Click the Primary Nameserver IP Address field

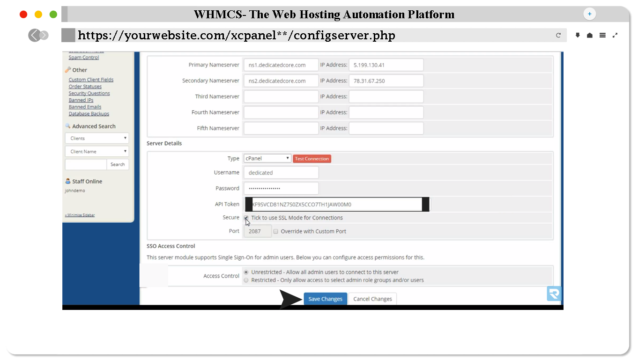pyautogui.click(x=386, y=65)
